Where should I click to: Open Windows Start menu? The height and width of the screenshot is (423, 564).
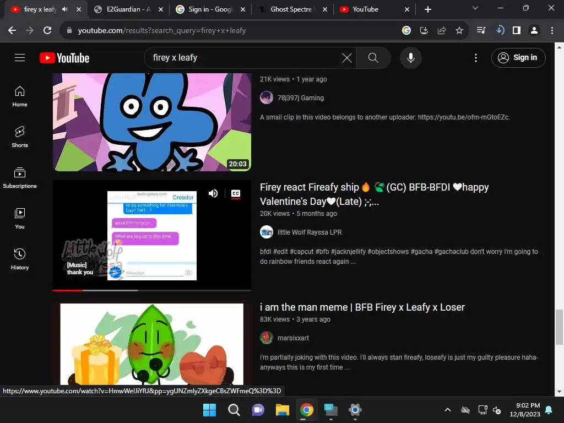(x=209, y=410)
